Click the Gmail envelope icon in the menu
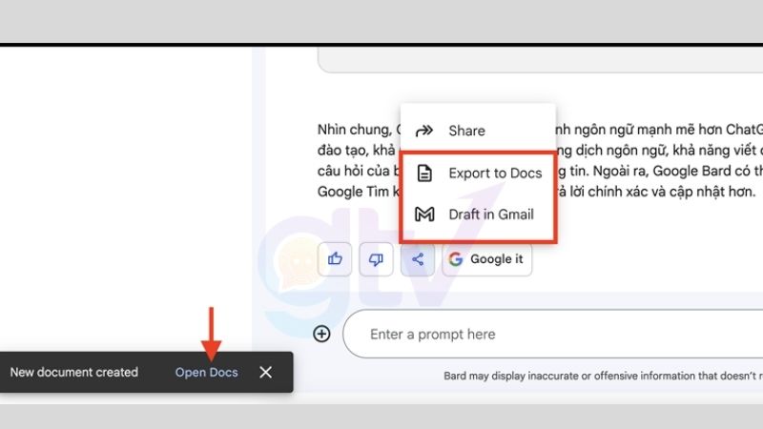The width and height of the screenshot is (763, 429). pos(424,214)
